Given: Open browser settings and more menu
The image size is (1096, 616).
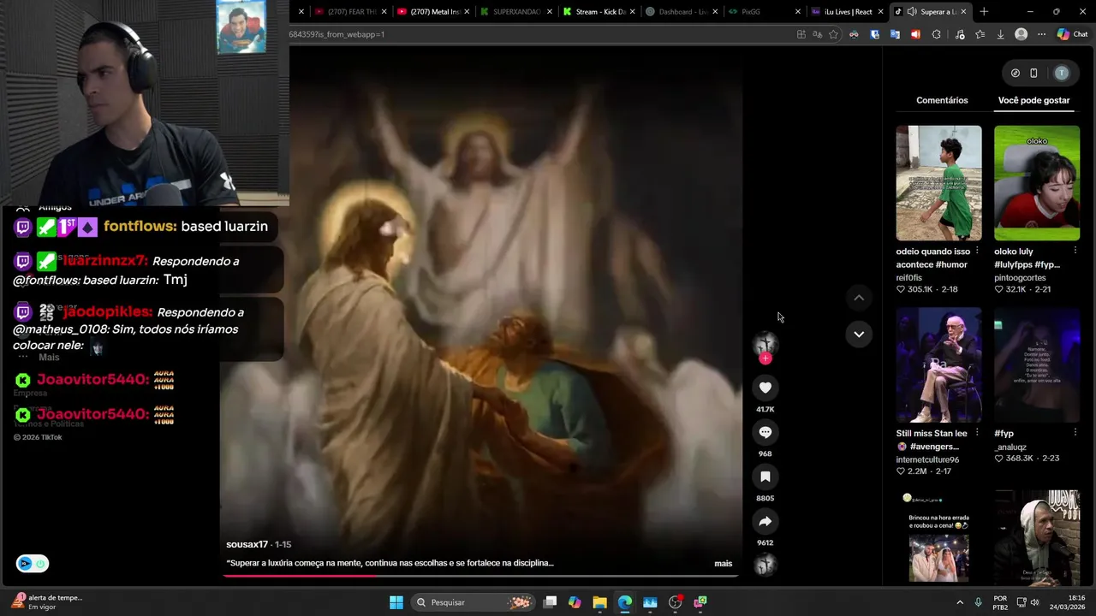Looking at the screenshot, I should coord(1041,34).
